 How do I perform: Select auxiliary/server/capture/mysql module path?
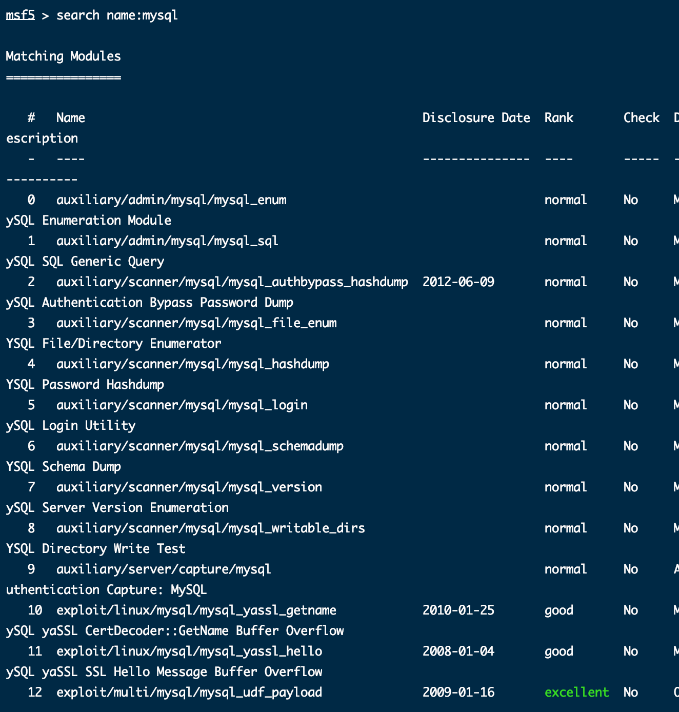point(164,569)
